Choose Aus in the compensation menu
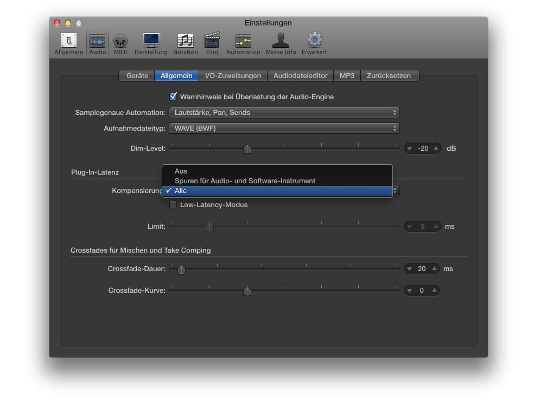The image size is (534, 405). (277, 171)
